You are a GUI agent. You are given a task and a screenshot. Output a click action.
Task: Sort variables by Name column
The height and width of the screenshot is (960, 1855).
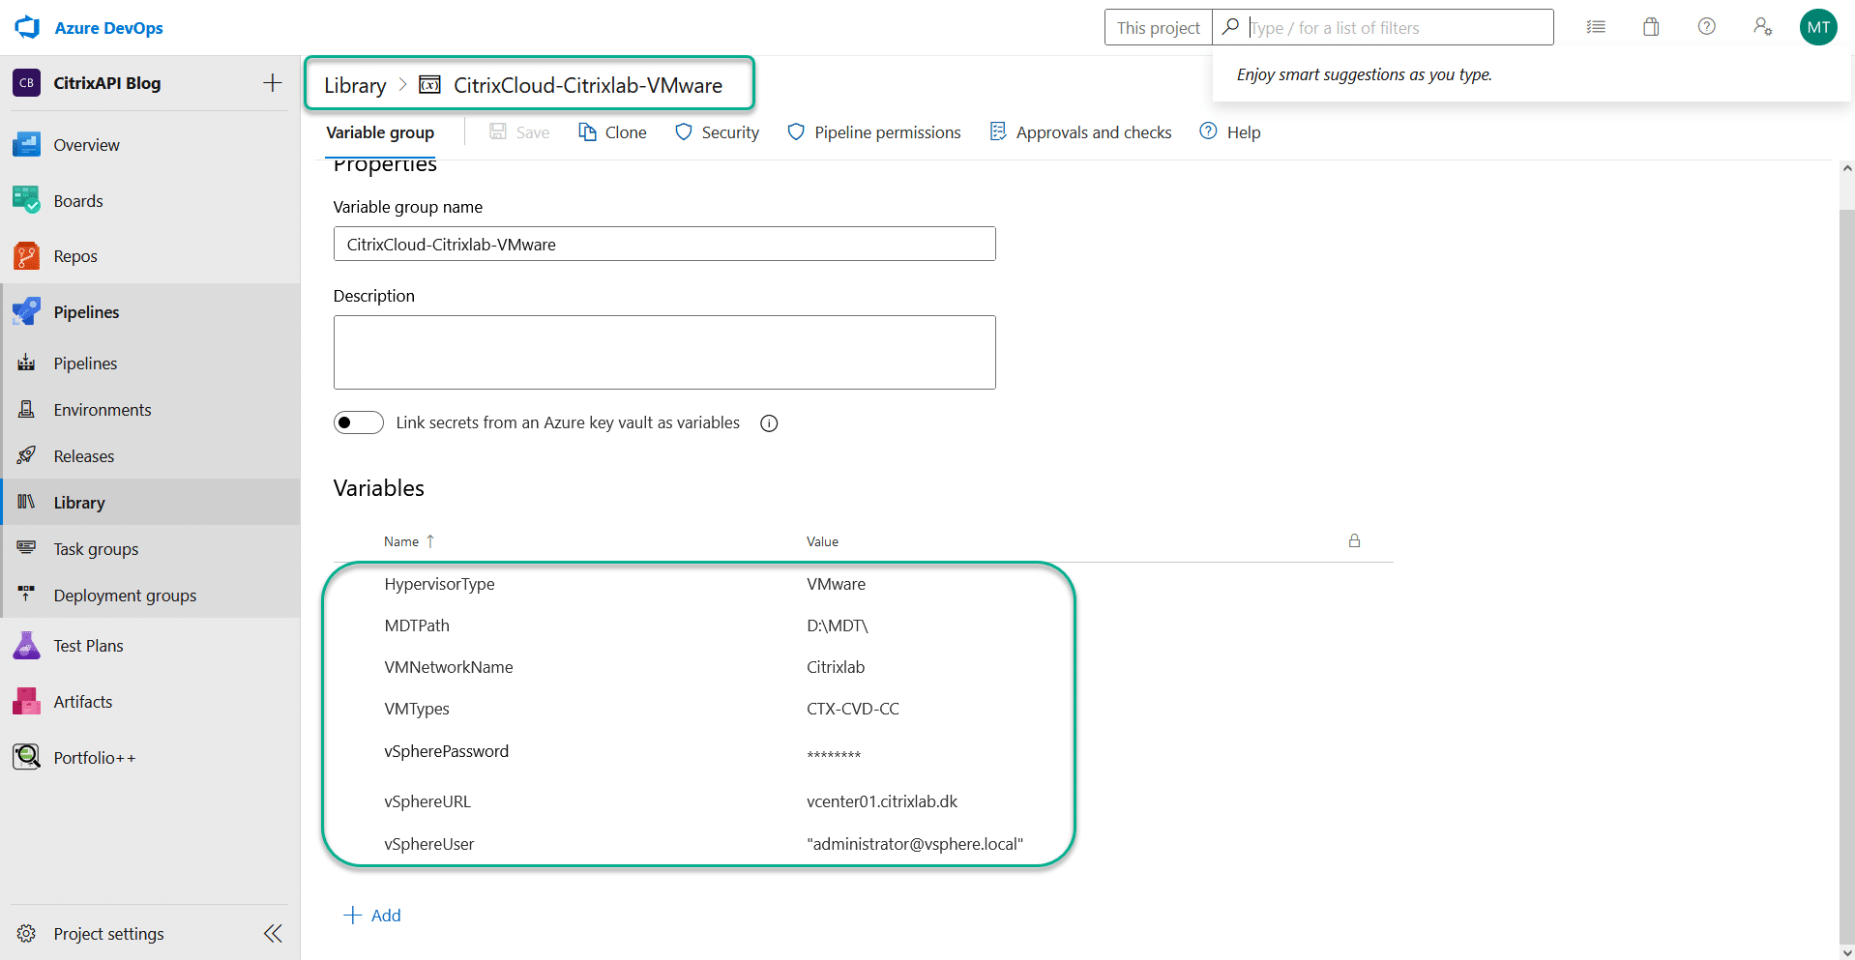[x=409, y=541]
